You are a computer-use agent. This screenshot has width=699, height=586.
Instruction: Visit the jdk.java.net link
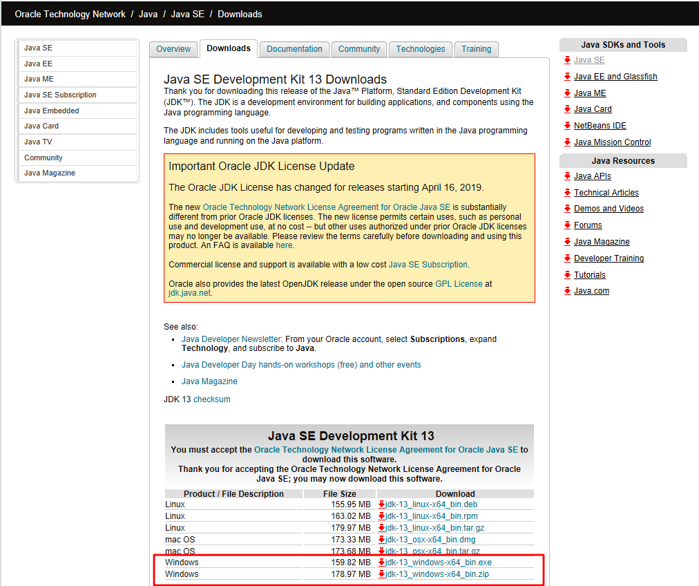pyautogui.click(x=189, y=293)
